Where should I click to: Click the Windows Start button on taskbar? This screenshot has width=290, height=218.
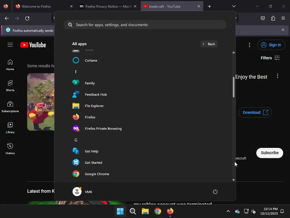click(120, 211)
